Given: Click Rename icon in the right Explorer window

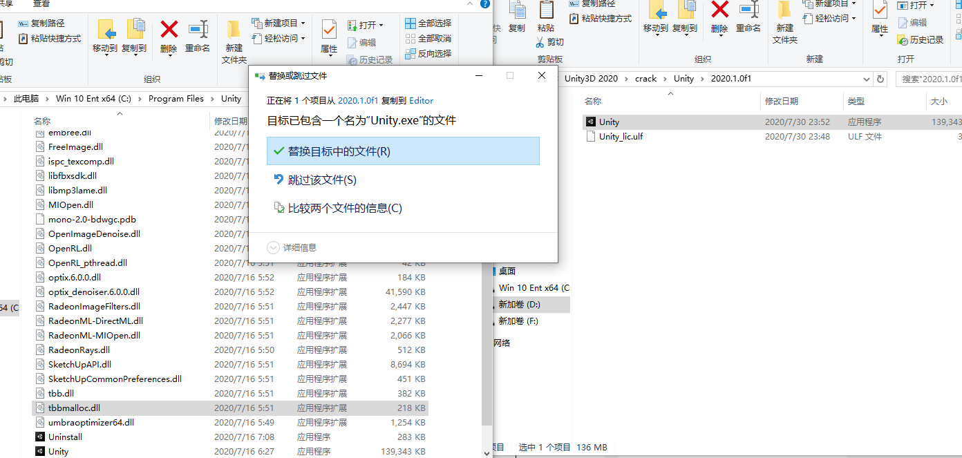Looking at the screenshot, I should [x=748, y=17].
